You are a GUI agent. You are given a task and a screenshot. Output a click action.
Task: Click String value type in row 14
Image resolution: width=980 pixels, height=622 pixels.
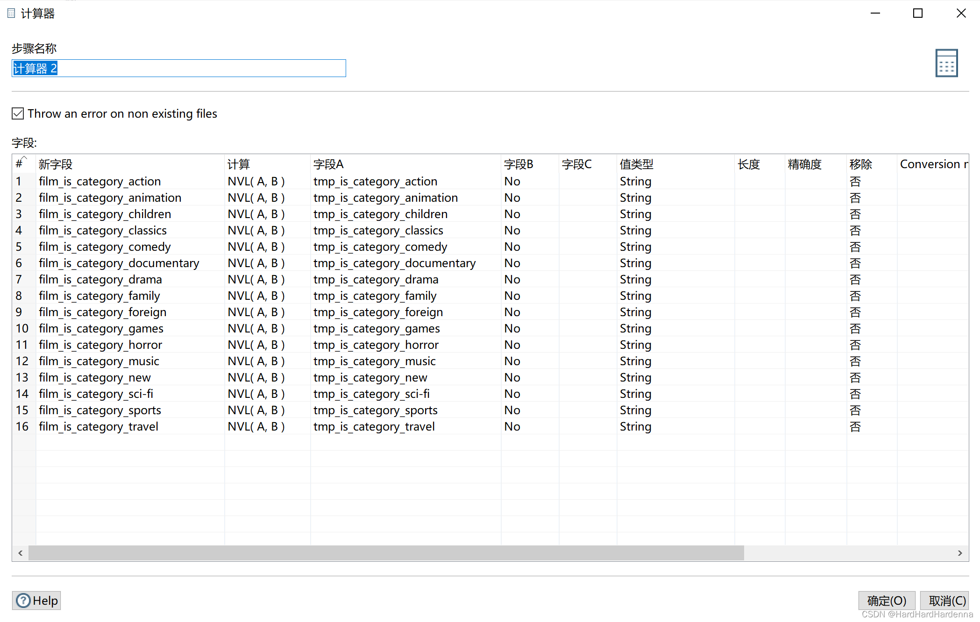tap(676, 394)
